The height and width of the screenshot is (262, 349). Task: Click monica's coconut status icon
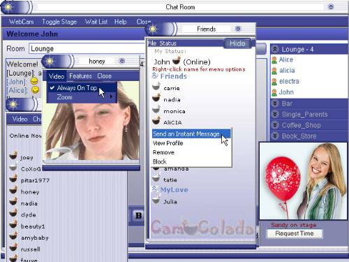pyautogui.click(x=156, y=109)
